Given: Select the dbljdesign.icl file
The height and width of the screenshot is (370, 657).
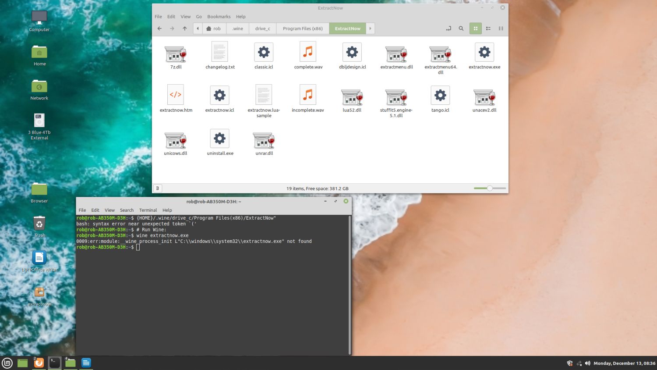Looking at the screenshot, I should pos(352,52).
